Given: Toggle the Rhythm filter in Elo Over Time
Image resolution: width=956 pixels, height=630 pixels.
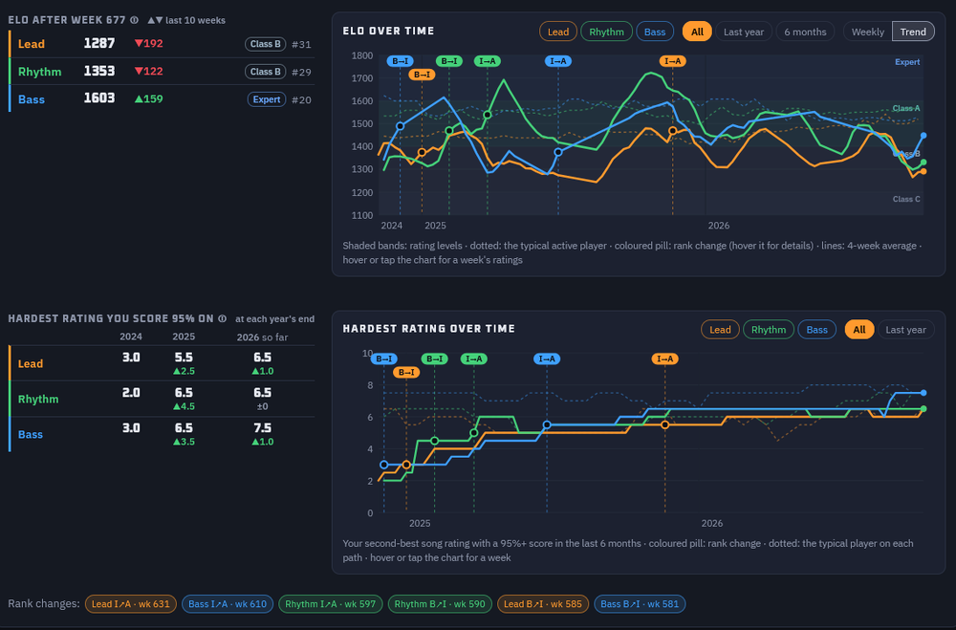Looking at the screenshot, I should [x=606, y=32].
